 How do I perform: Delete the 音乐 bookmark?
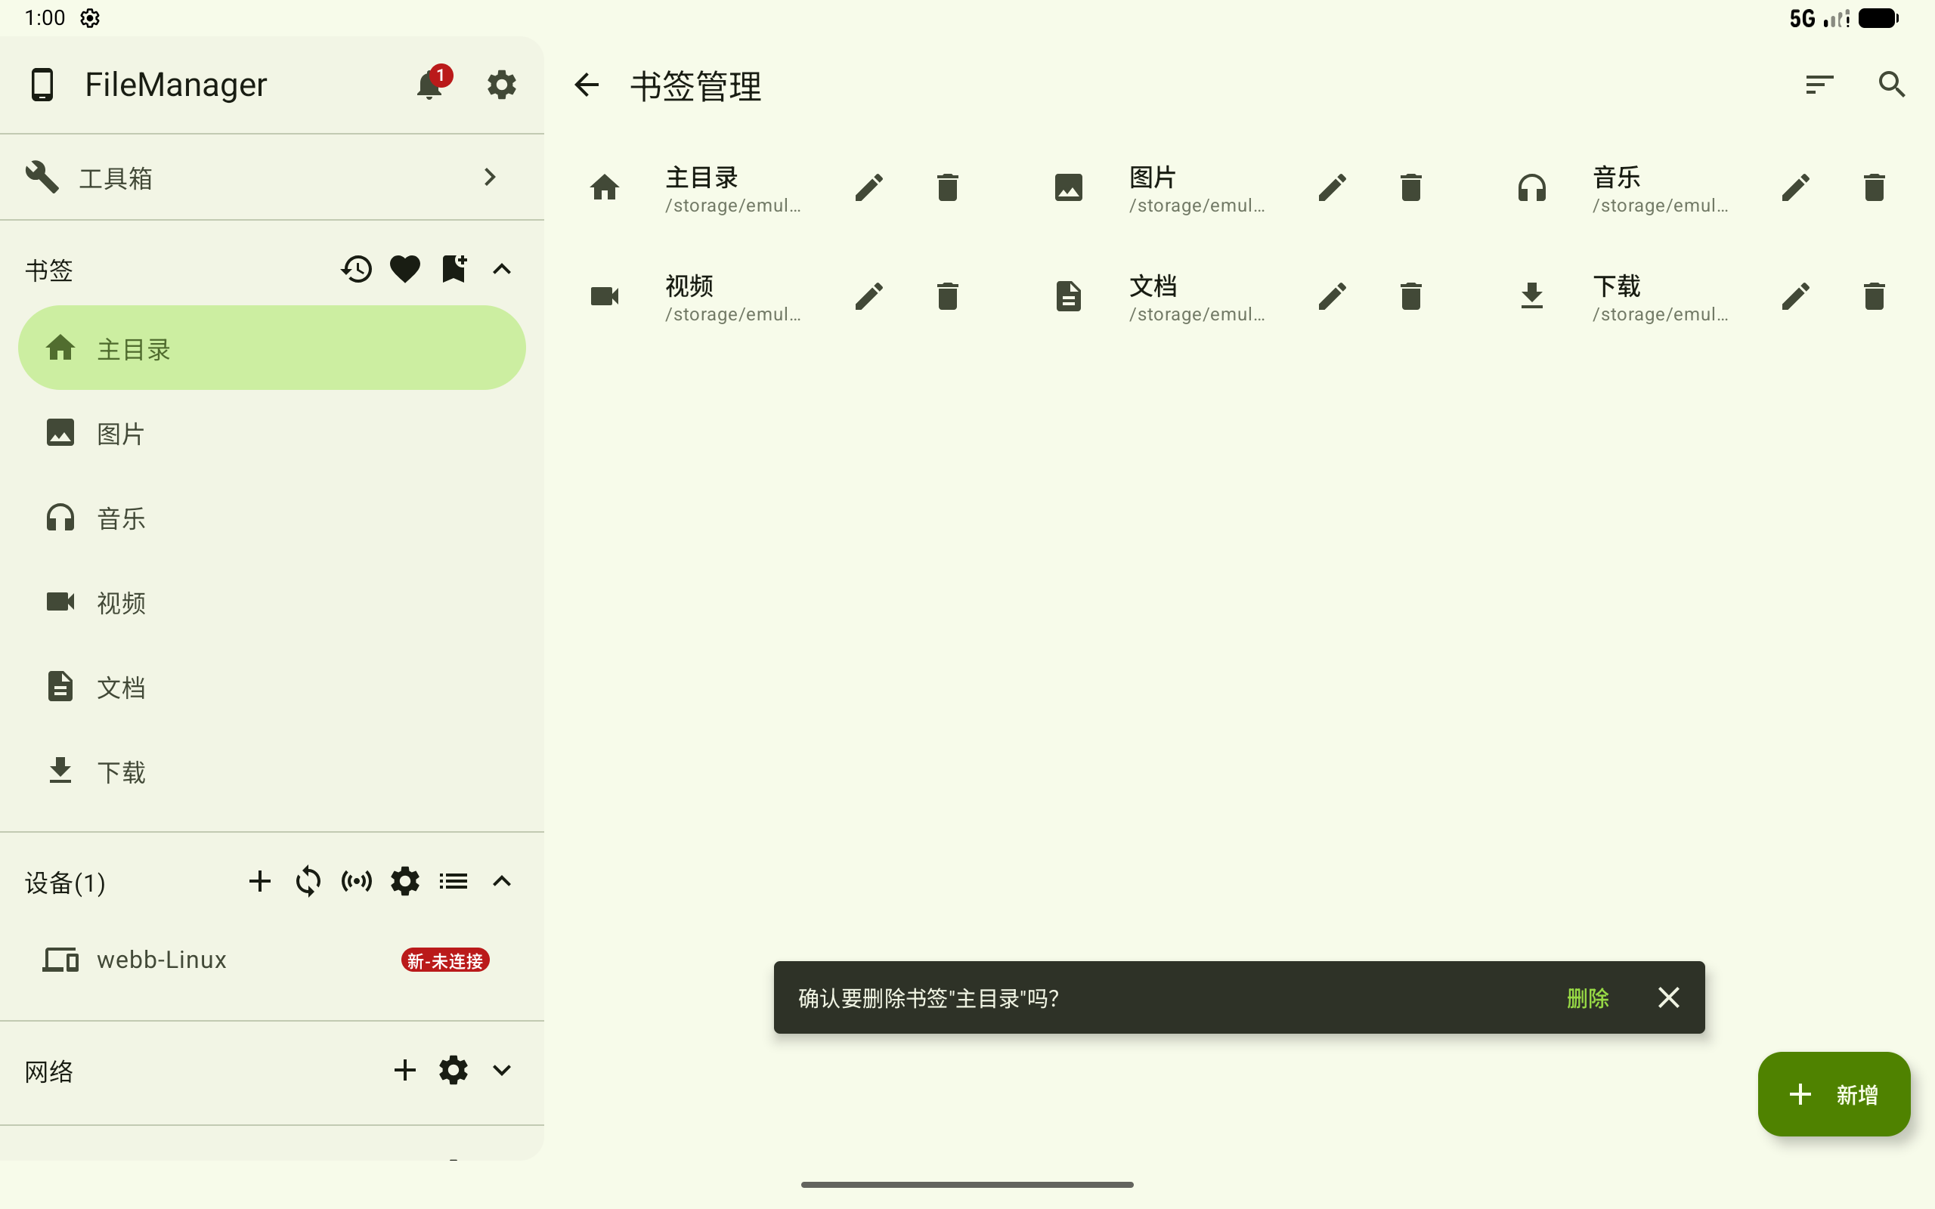[1874, 188]
